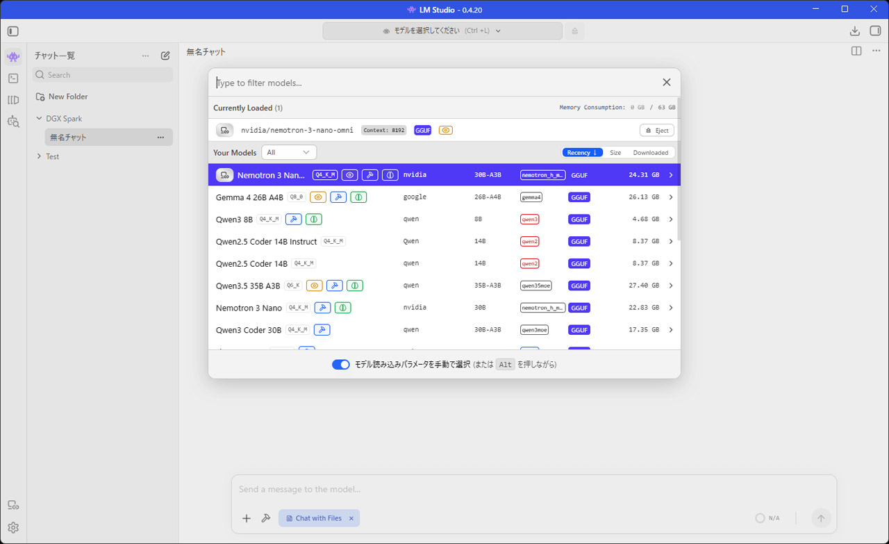Screen dimensions: 889x544
Task: Expand the Qwen3 8B row chevron
Action: tap(671, 220)
